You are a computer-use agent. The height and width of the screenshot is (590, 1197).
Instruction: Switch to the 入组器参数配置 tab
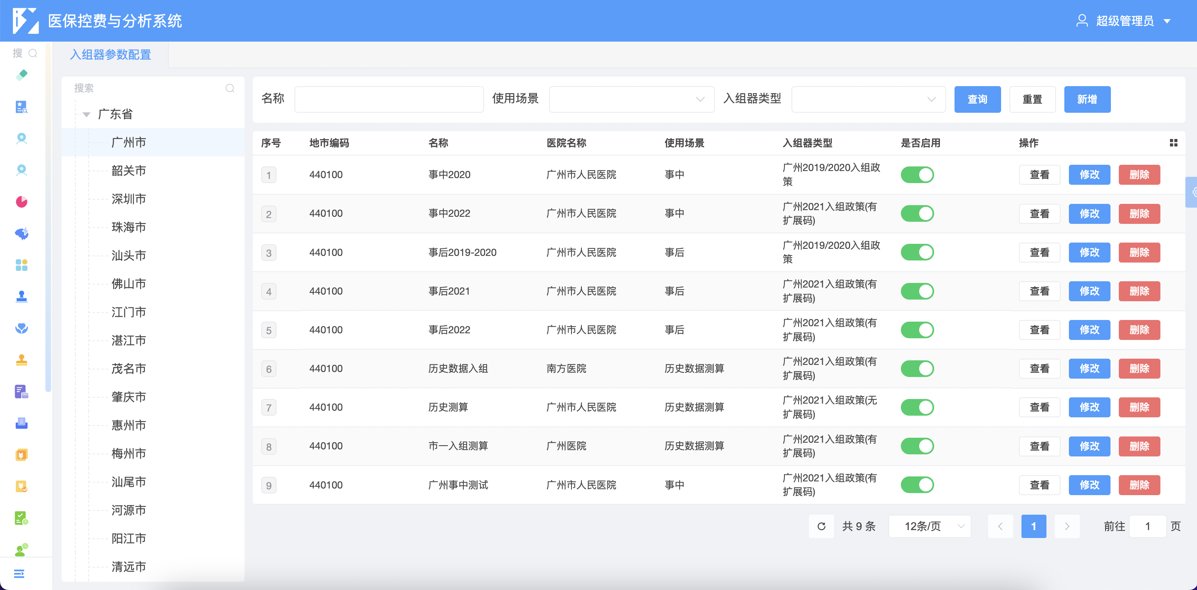tap(111, 55)
